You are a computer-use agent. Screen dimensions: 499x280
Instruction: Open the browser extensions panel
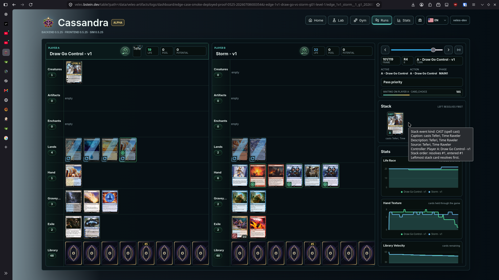tap(430, 5)
